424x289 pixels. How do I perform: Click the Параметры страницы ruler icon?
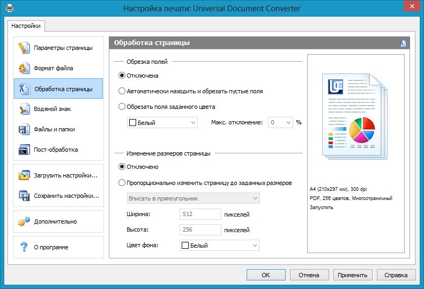pyautogui.click(x=24, y=48)
